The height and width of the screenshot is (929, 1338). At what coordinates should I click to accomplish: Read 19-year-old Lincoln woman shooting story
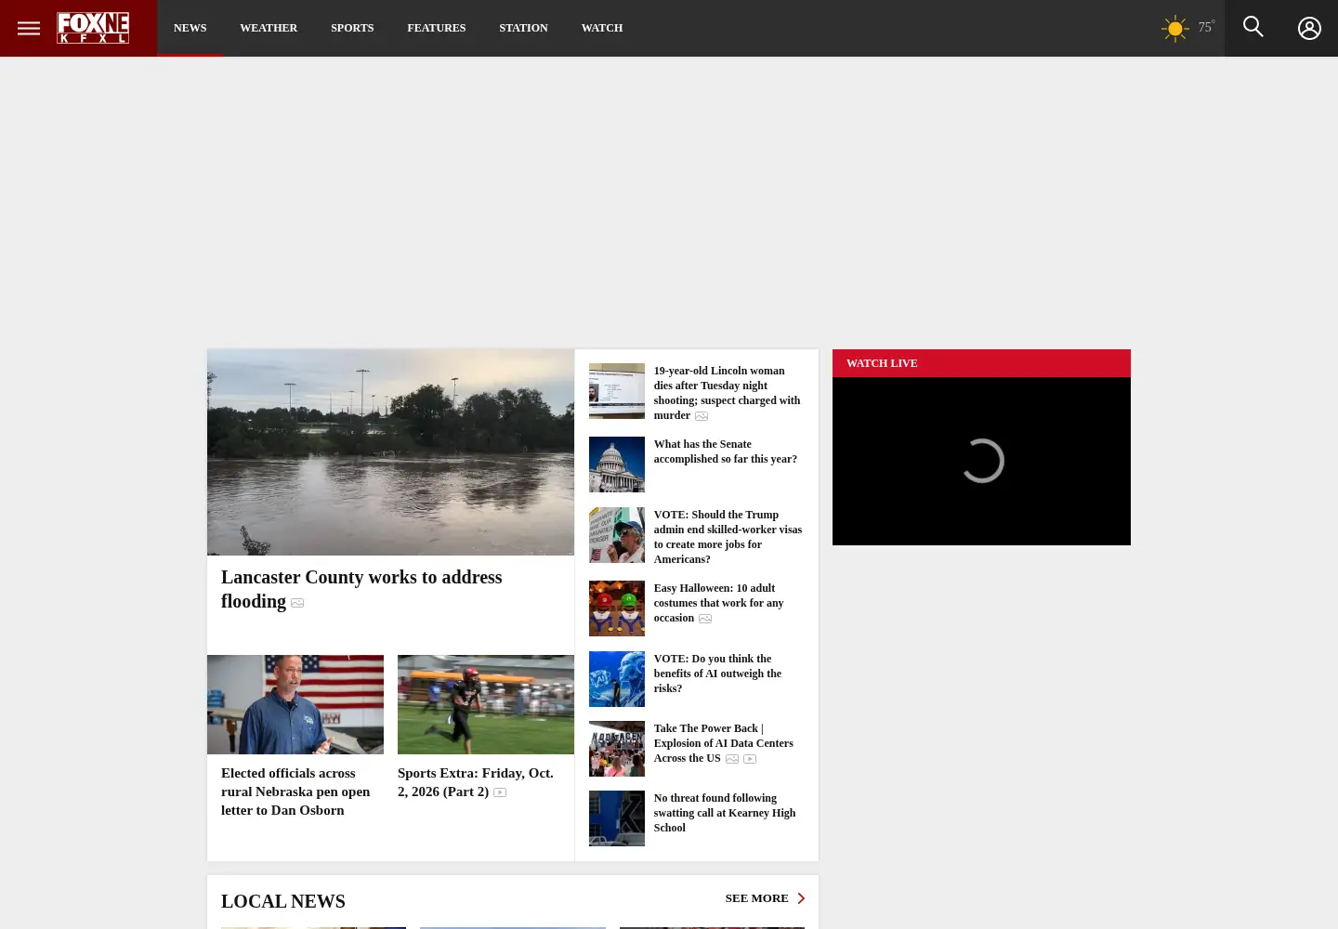pyautogui.click(x=727, y=393)
